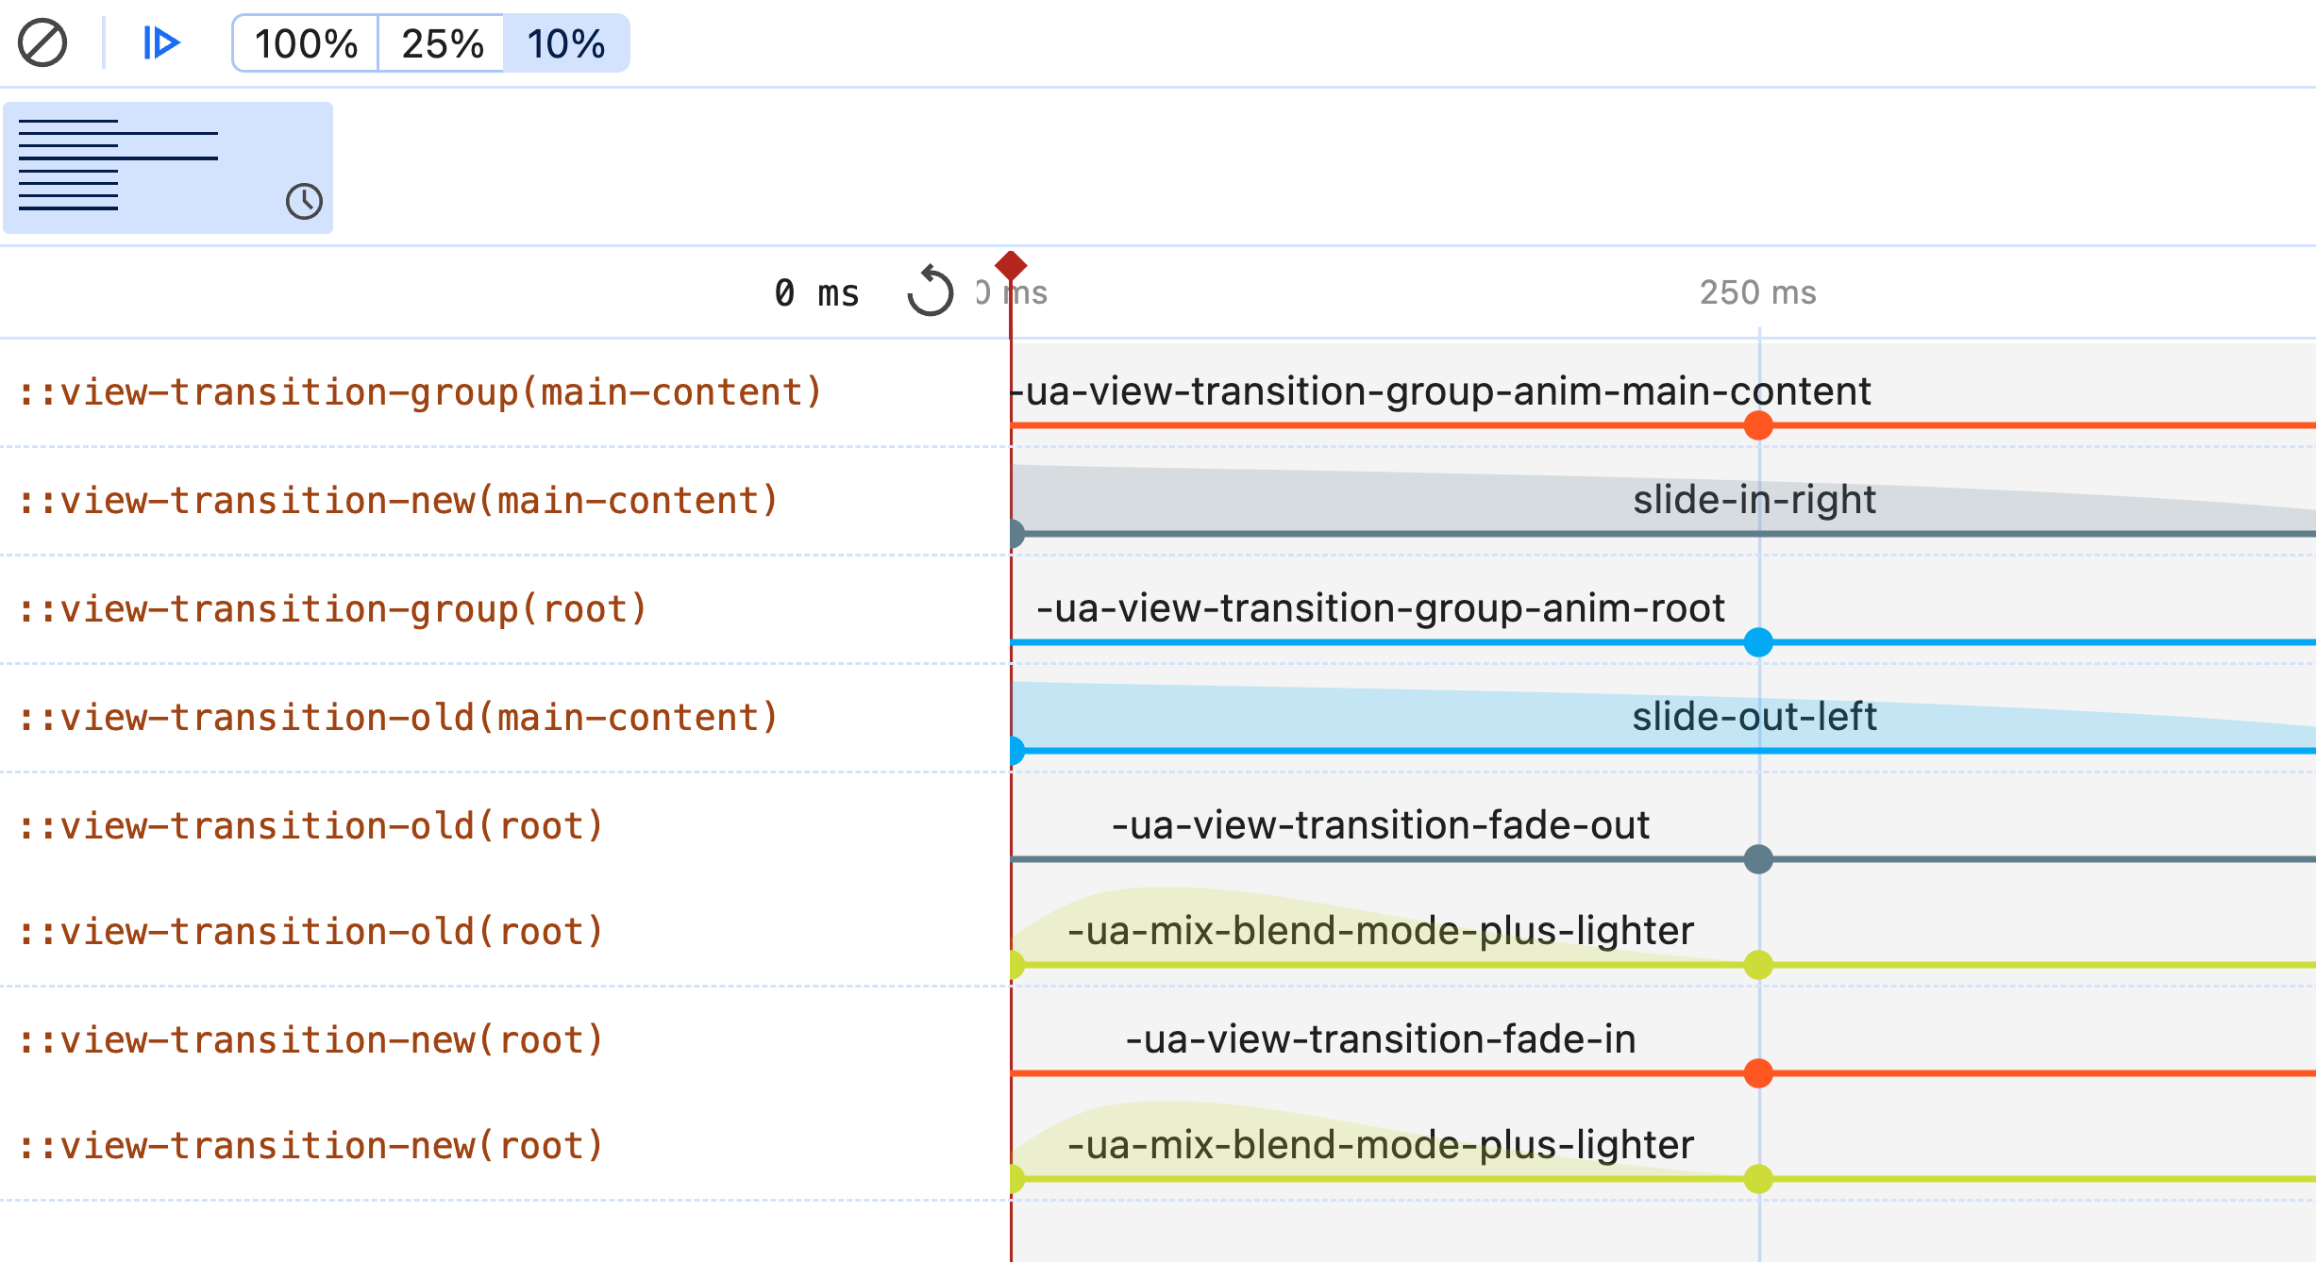Click start keyframe dot of slide-in-right
Screen dimensions: 2316x1262
(1015, 534)
